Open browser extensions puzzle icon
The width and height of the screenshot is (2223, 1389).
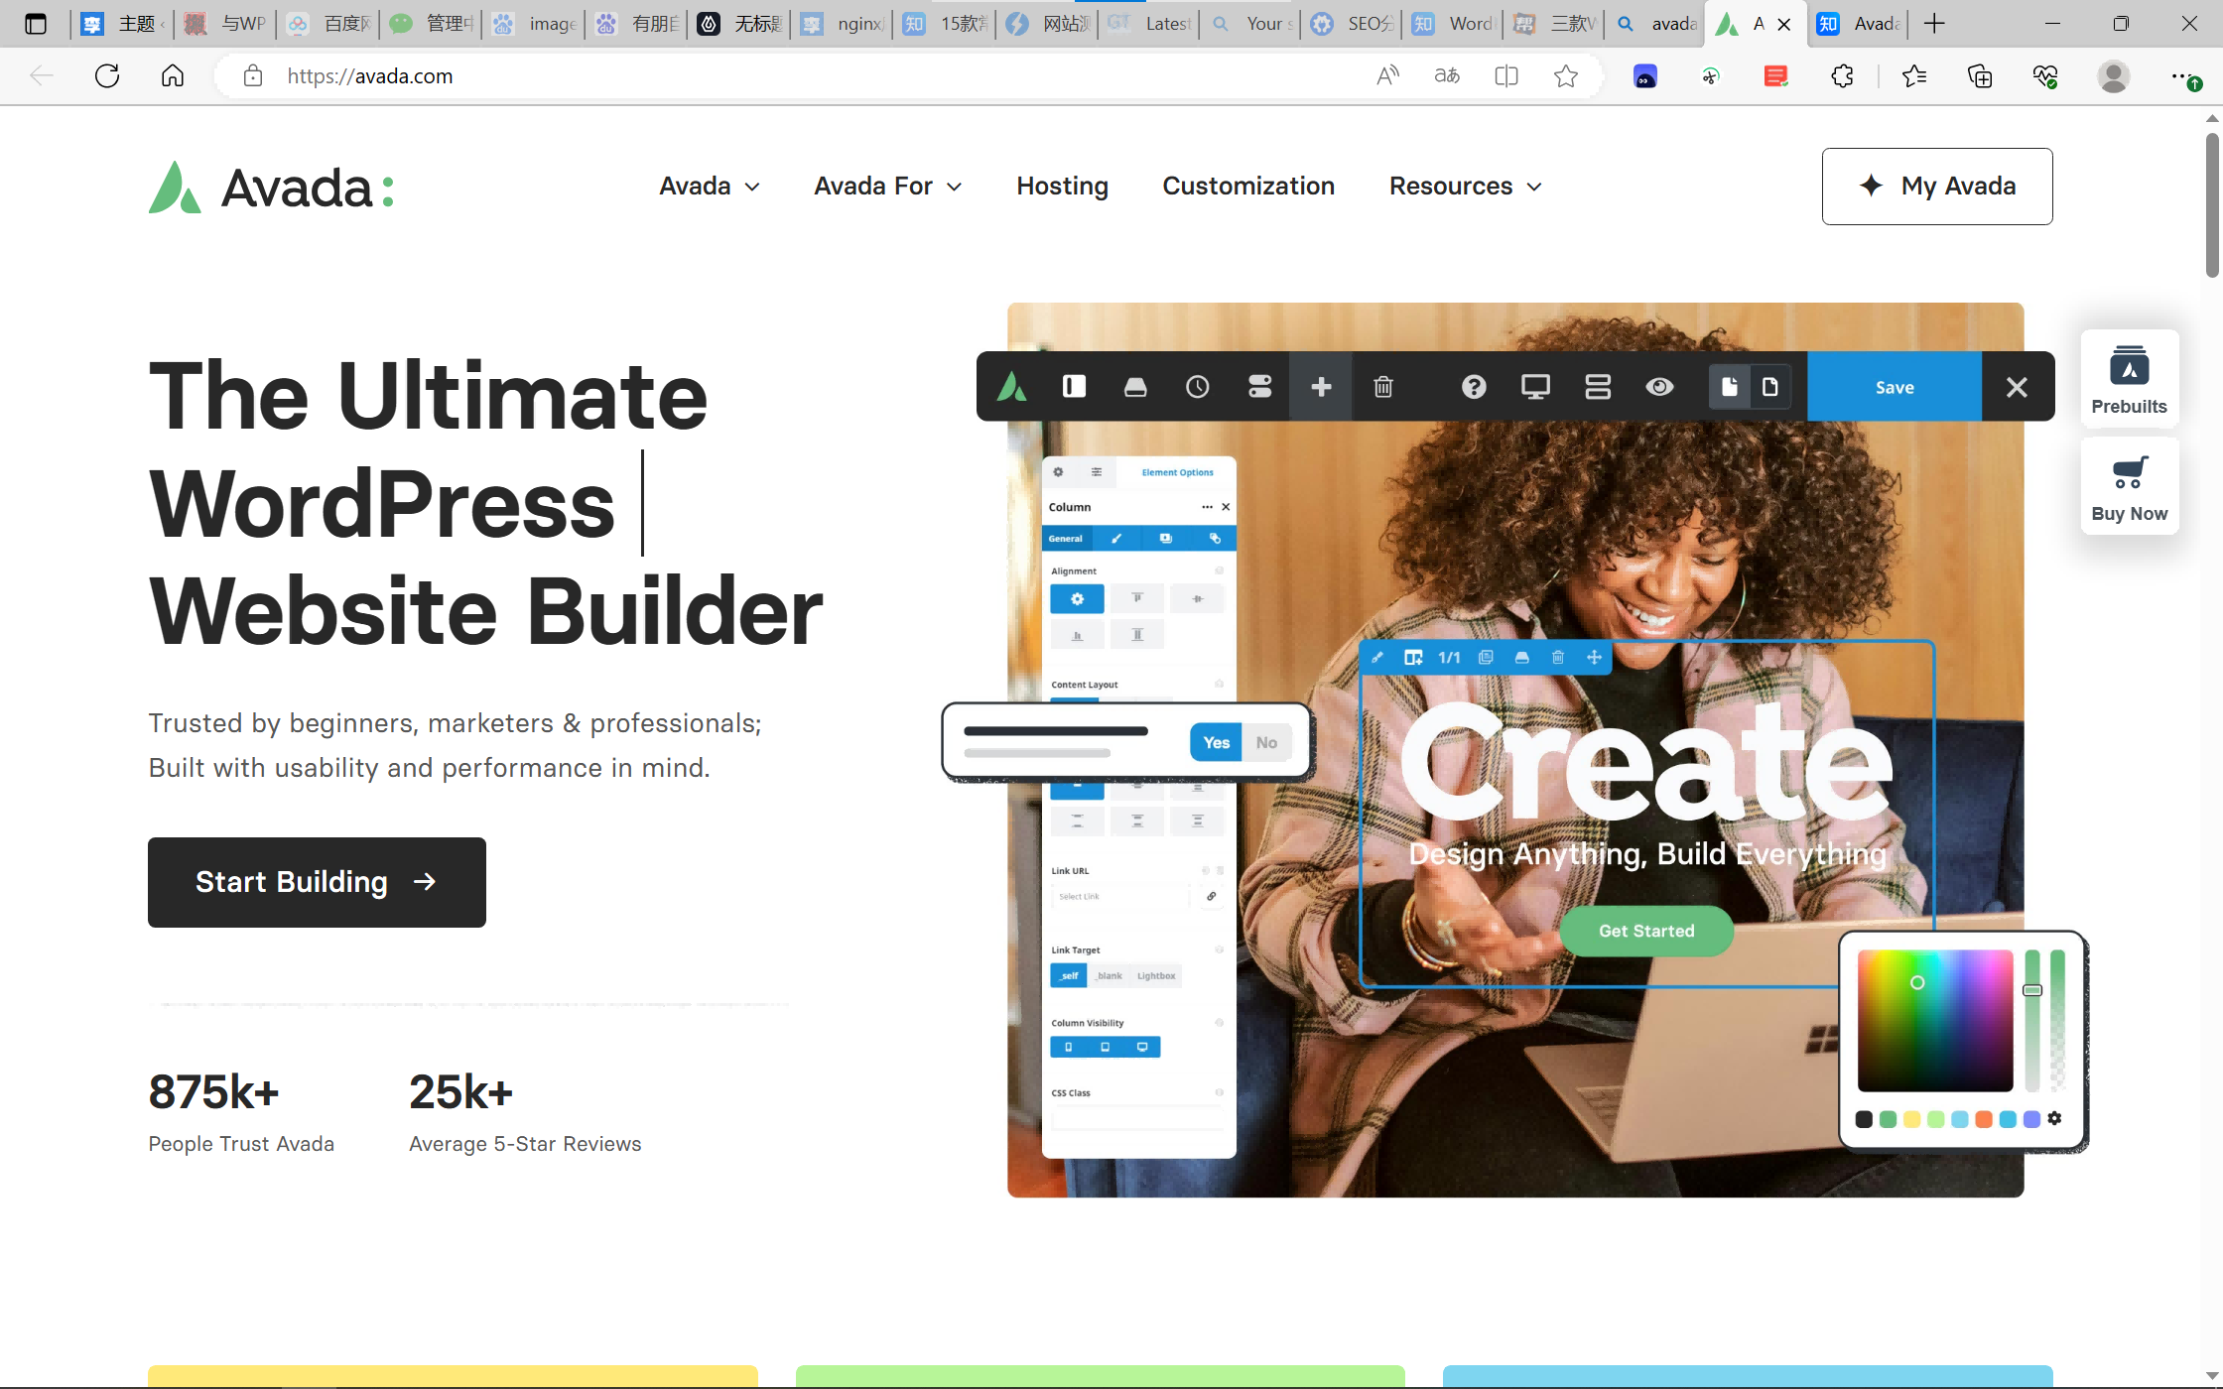[1842, 75]
